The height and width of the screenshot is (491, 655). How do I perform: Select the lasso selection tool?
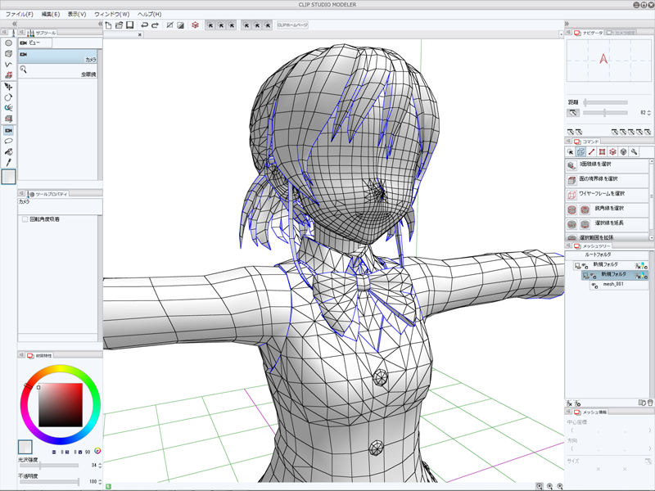click(8, 141)
